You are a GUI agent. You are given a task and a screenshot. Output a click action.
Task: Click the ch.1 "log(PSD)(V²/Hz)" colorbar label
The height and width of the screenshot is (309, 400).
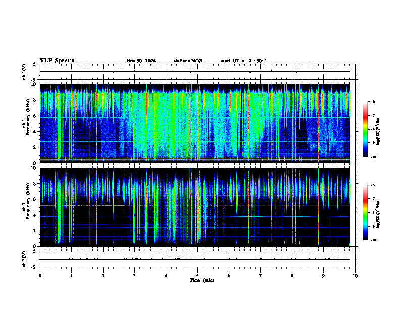378,132
